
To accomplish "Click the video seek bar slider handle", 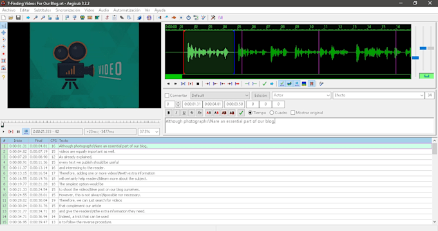I will (3, 124).
